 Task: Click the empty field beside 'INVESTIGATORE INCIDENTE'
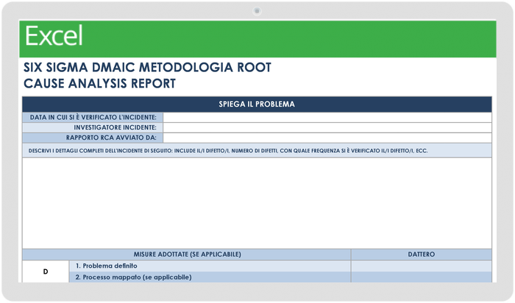[327, 127]
